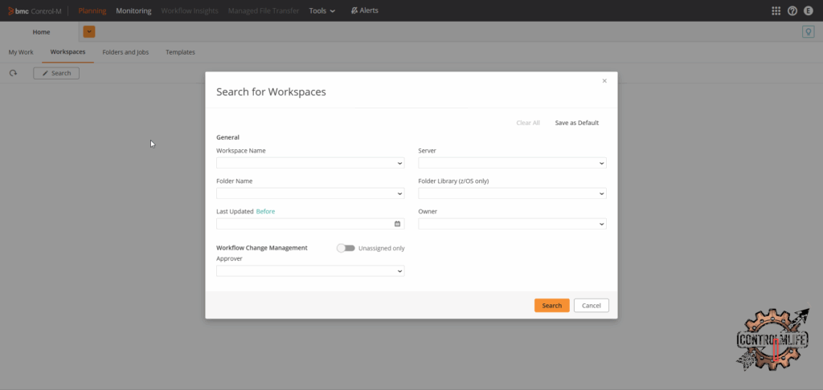The height and width of the screenshot is (390, 823).
Task: Click the orange dropdown icon beside Home
Action: point(89,31)
